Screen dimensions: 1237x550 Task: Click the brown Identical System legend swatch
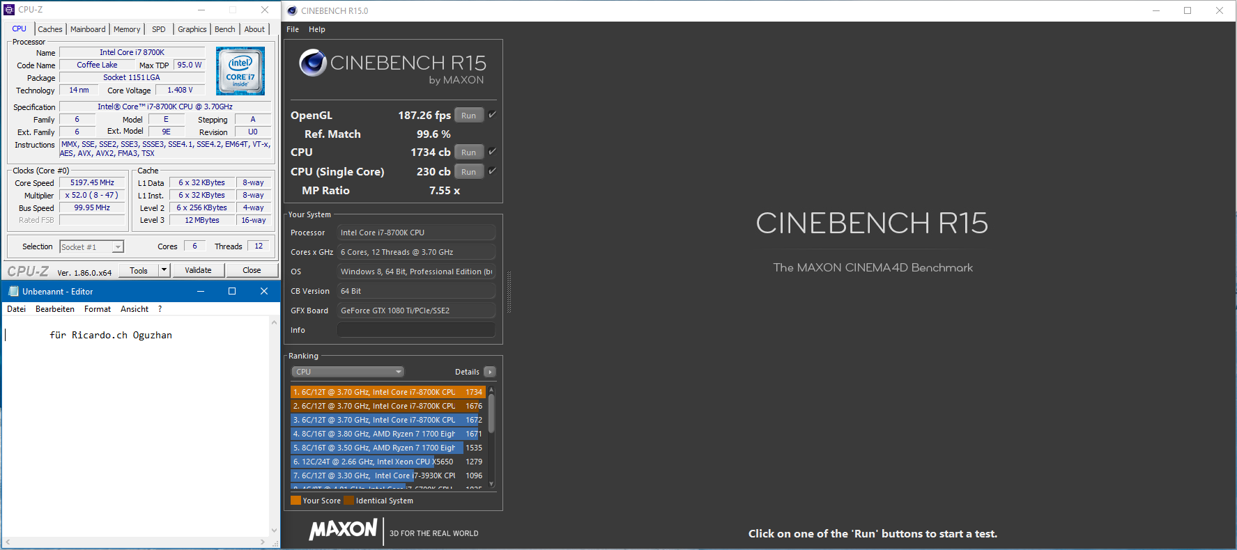point(348,500)
